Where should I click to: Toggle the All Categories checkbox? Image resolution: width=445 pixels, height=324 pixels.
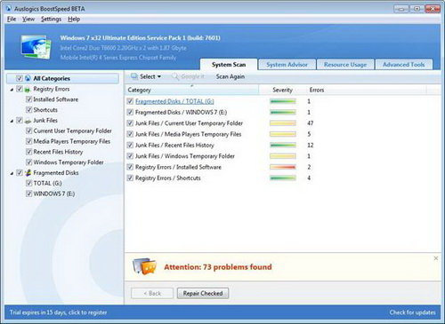point(20,78)
